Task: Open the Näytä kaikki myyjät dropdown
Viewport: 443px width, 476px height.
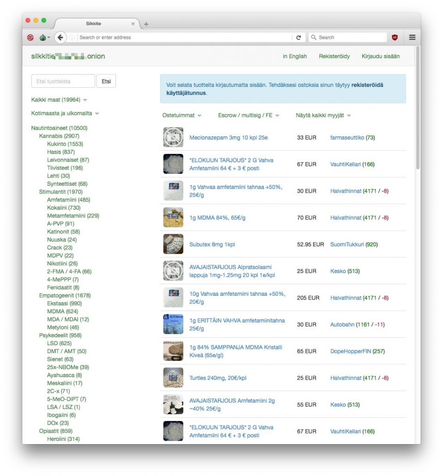Action: click(x=323, y=116)
